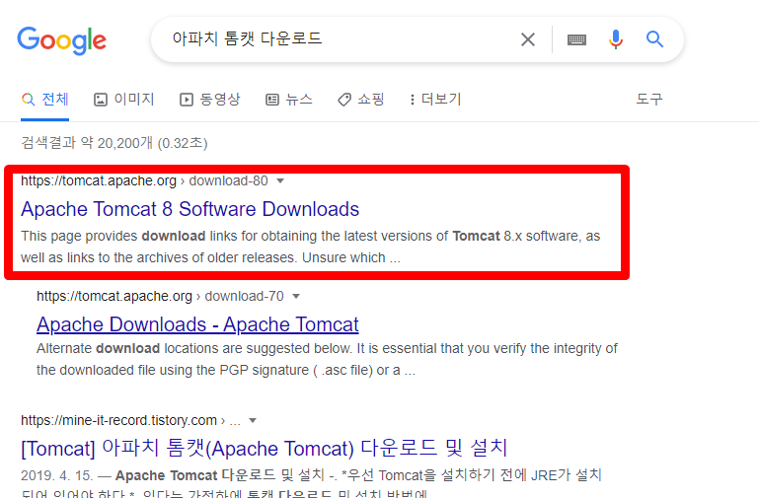This screenshot has width=759, height=498.
Task: Expand the download-80 result options arrow
Action: point(279,181)
